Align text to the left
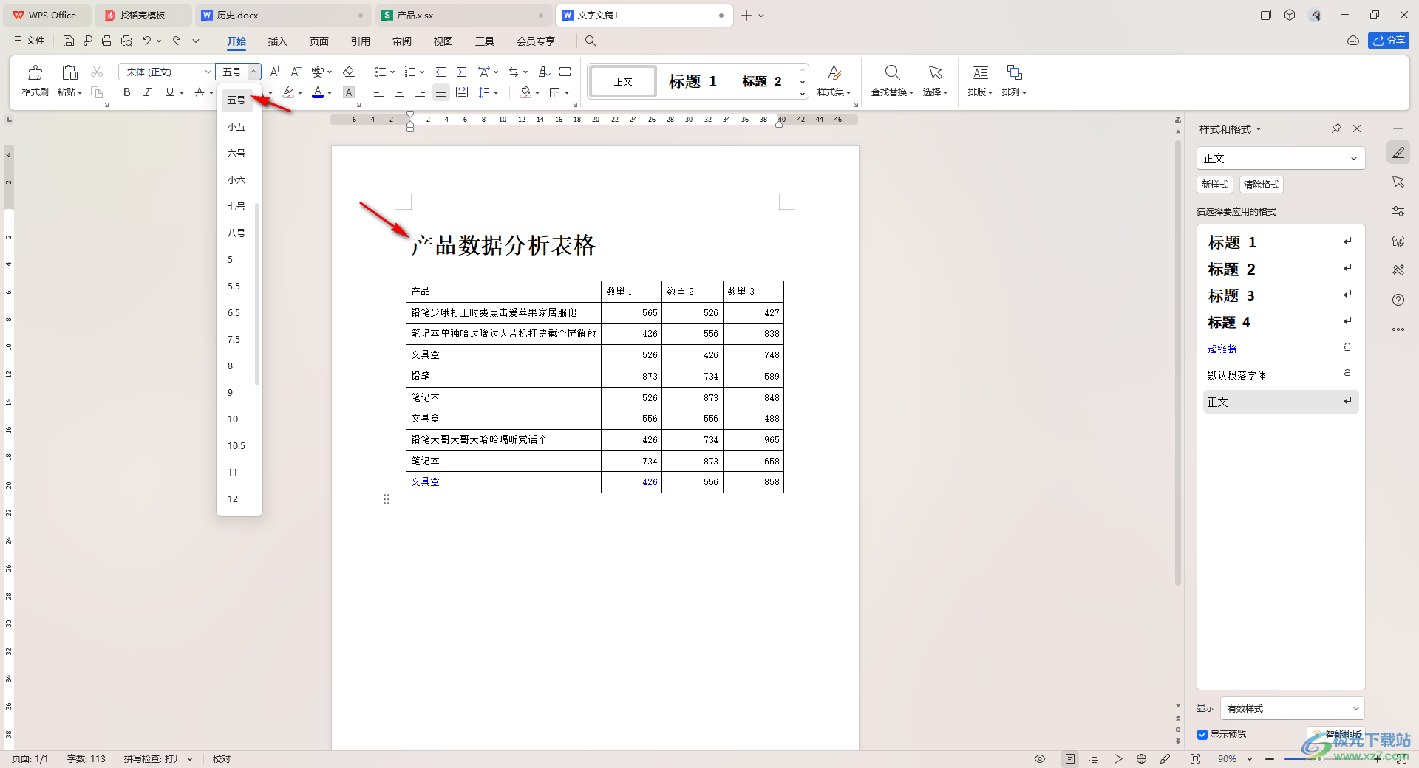The height and width of the screenshot is (768, 1419). click(378, 92)
